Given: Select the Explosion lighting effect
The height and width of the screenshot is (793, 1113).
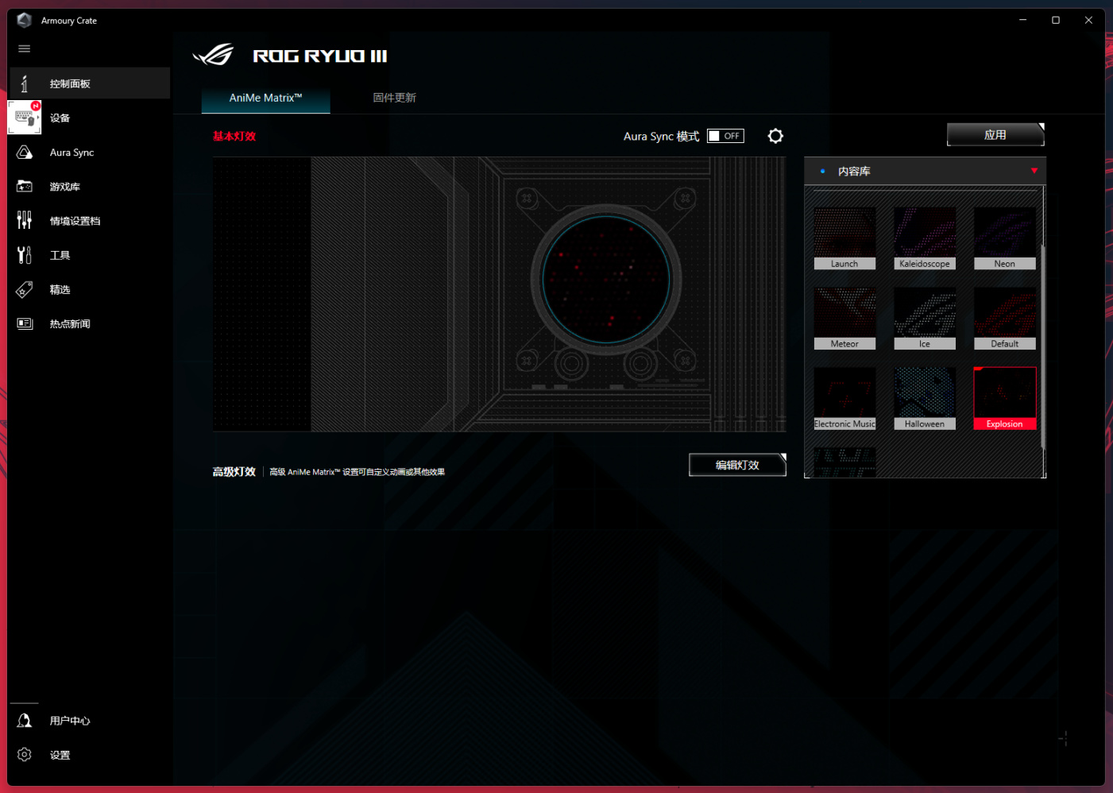Looking at the screenshot, I should pos(1005,399).
